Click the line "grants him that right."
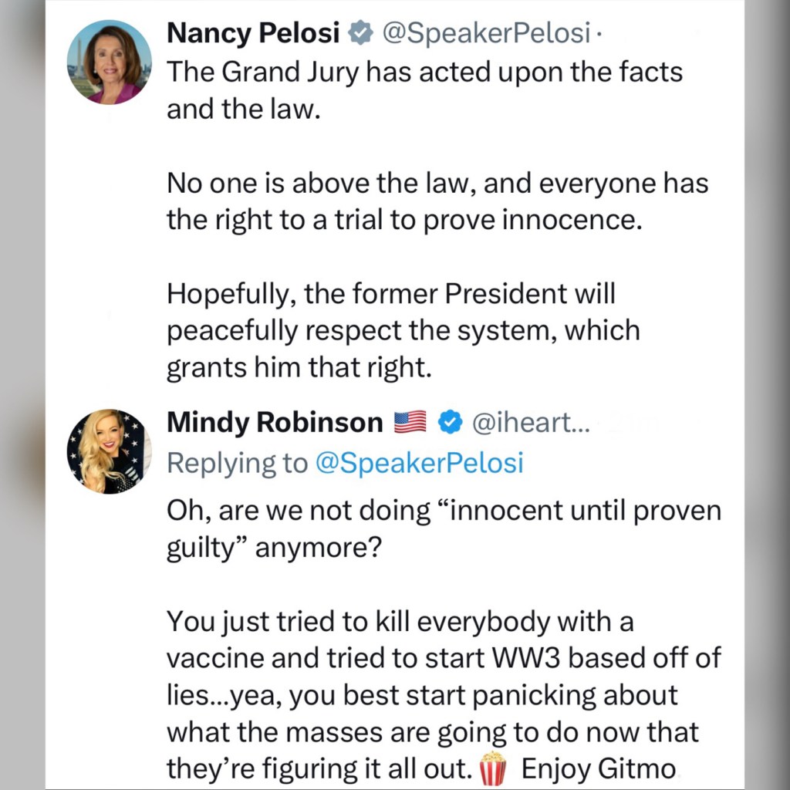 299,367
